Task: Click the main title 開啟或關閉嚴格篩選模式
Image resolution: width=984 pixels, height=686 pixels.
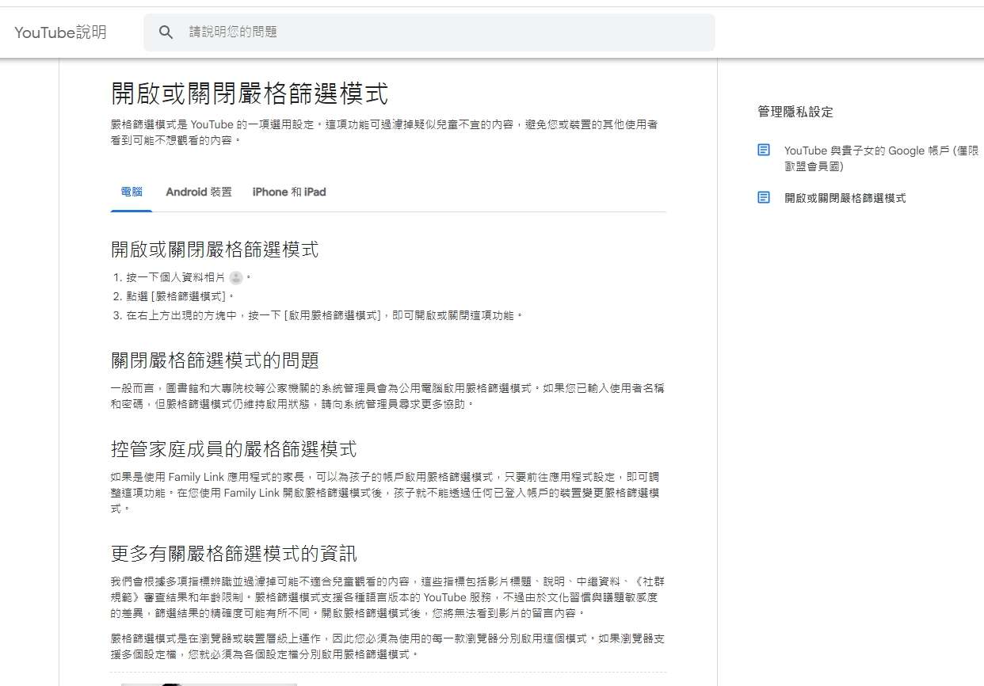Action: pyautogui.click(x=250, y=93)
